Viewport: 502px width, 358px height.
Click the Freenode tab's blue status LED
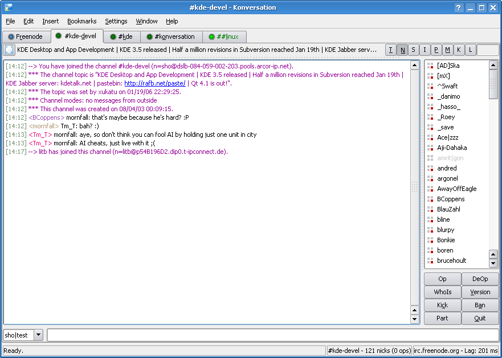[x=11, y=36]
